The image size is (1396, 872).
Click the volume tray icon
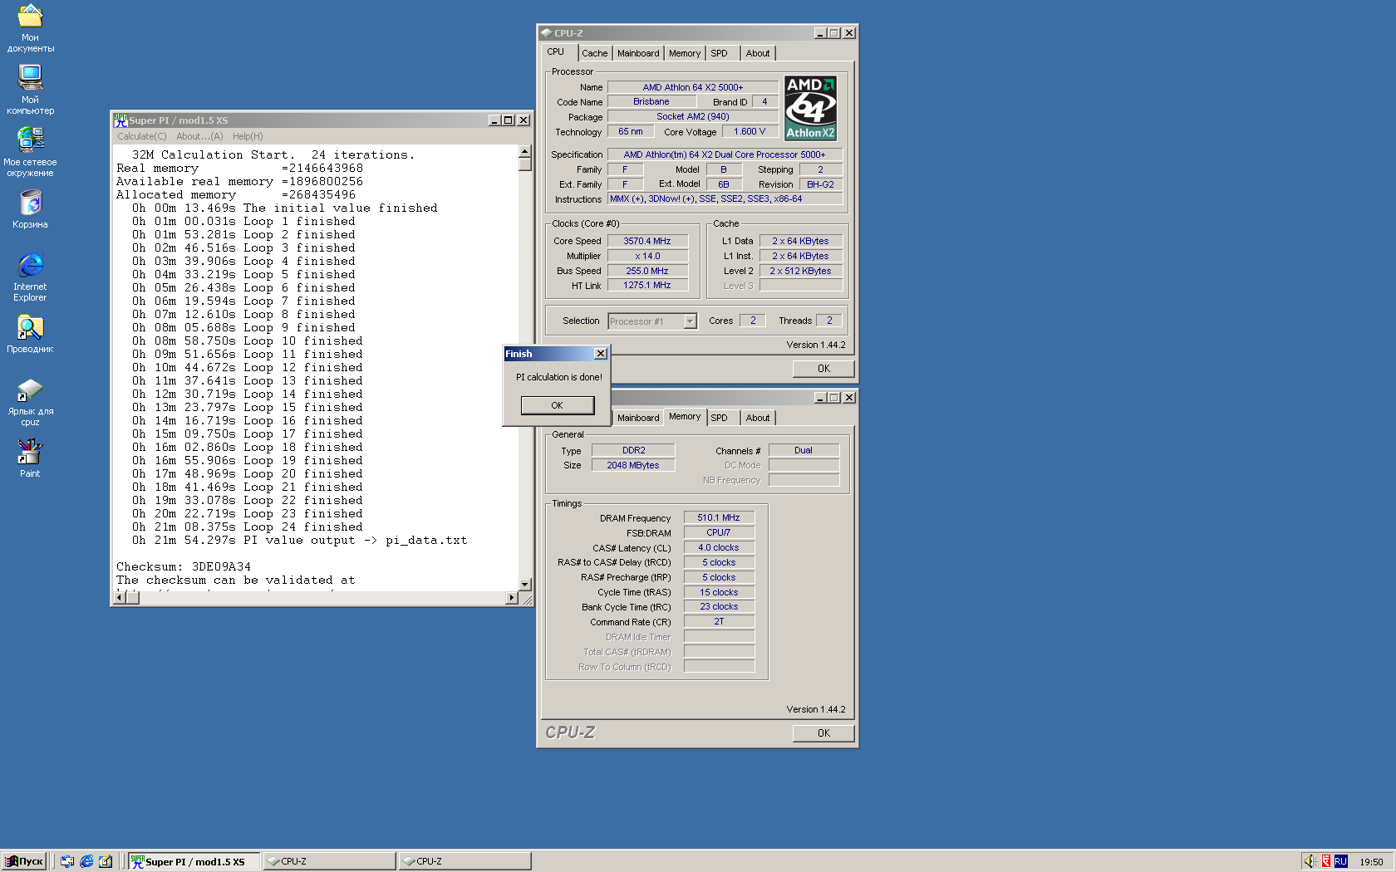1310,861
